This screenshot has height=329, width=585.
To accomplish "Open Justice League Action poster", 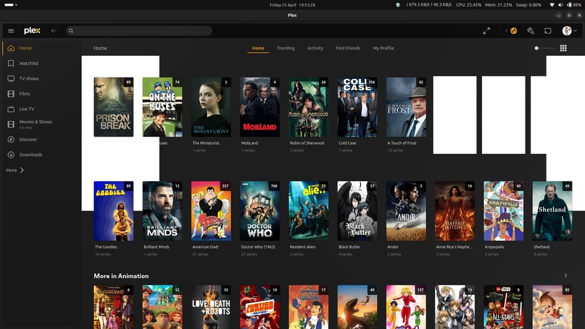I will 260,307.
